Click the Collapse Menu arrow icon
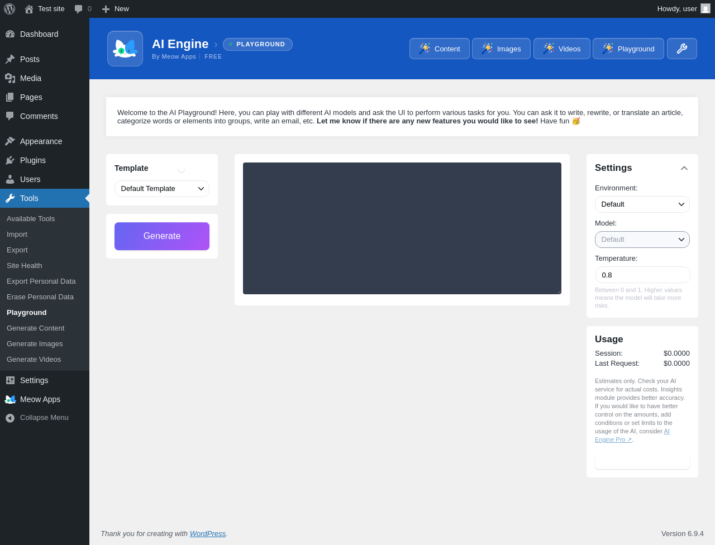The width and height of the screenshot is (715, 545). click(x=10, y=418)
